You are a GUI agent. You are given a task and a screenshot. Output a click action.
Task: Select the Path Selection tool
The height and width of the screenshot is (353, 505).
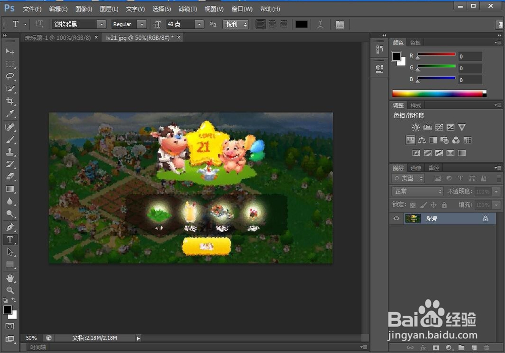pos(10,252)
